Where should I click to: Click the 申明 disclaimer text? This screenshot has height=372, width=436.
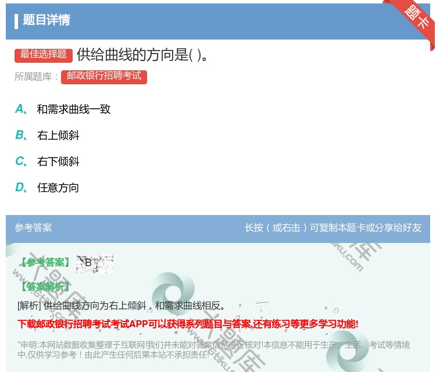coord(213,350)
